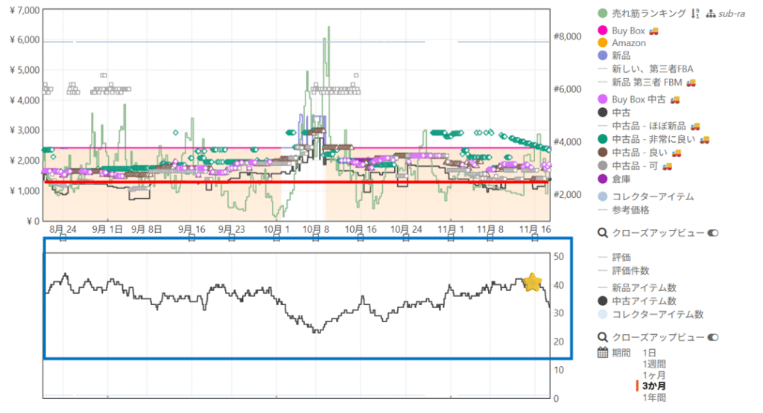Screen dimensions: 763x413
Task: Choose the 1ヶ月 period option
Action: point(653,375)
